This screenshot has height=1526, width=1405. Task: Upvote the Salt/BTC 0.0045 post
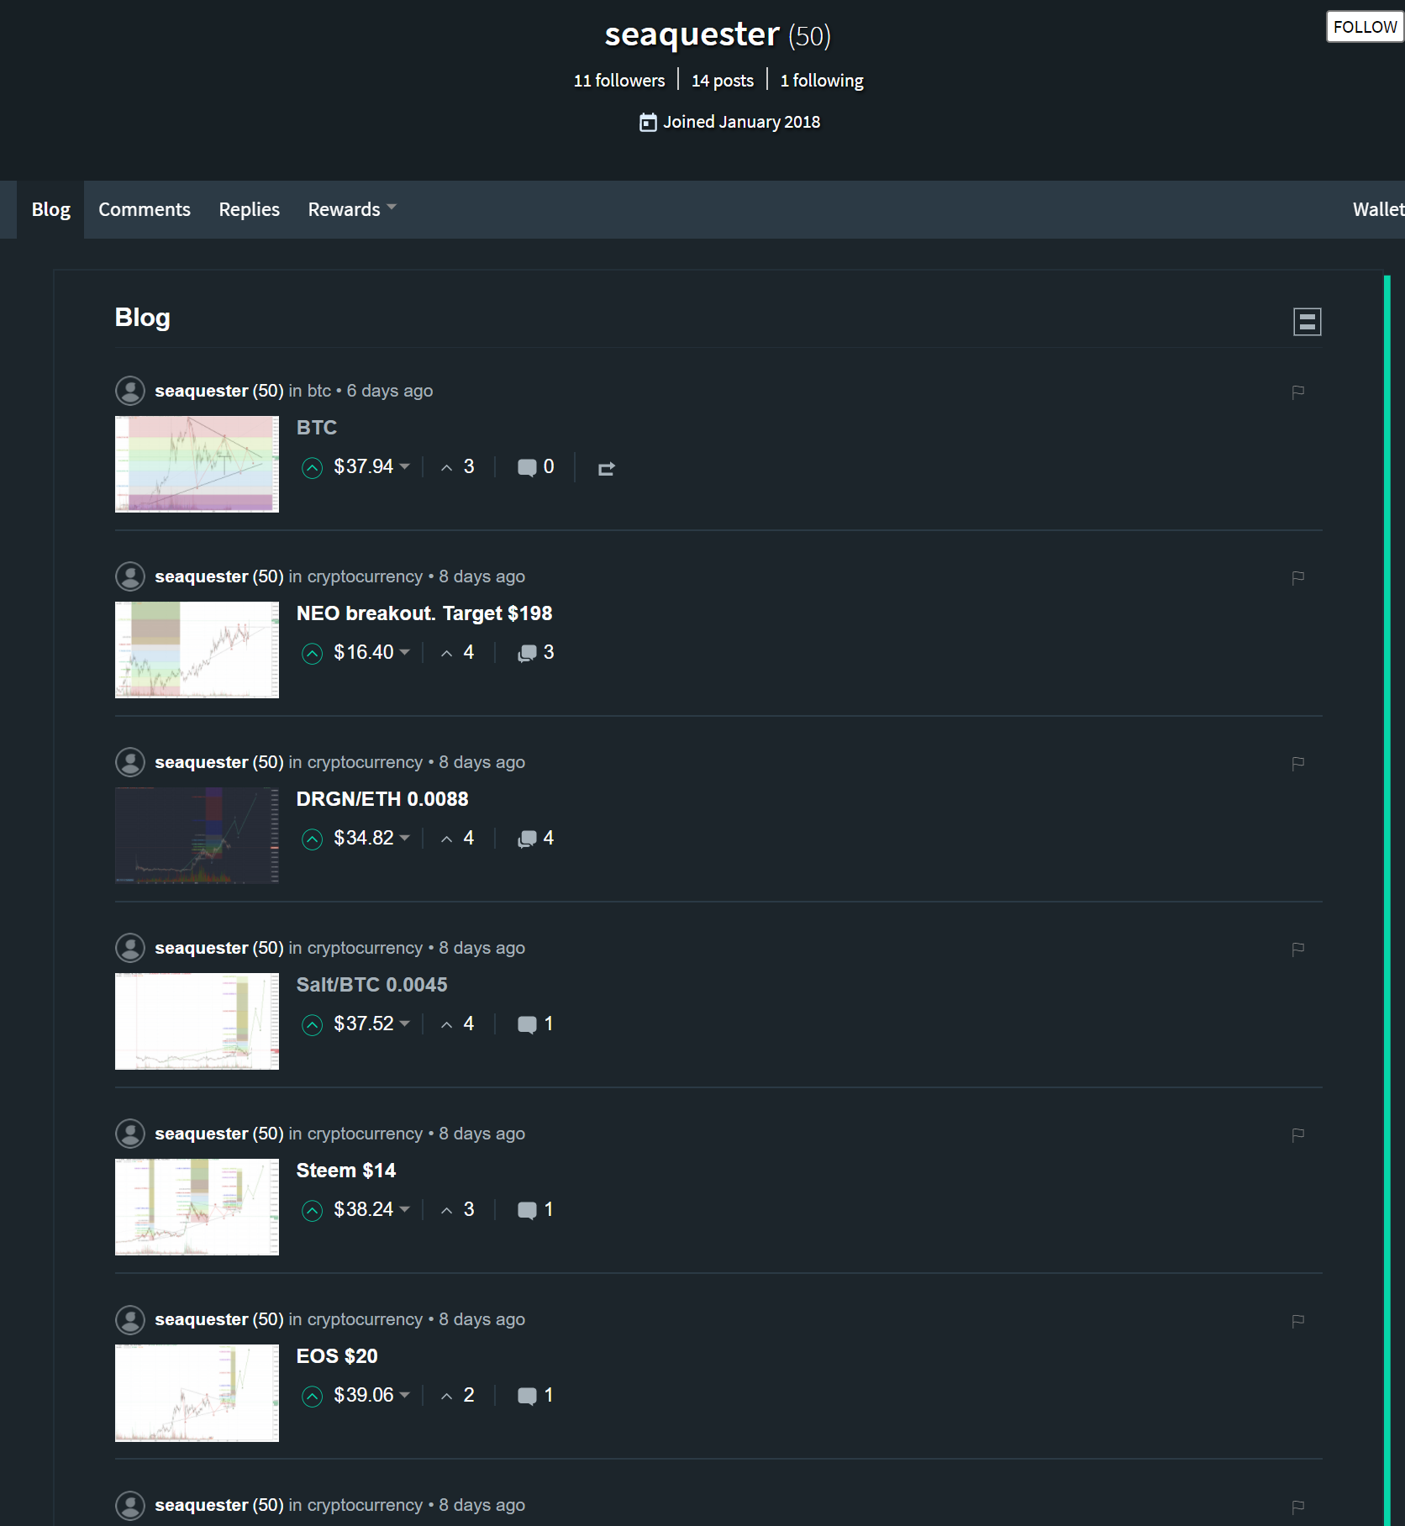point(312,1025)
